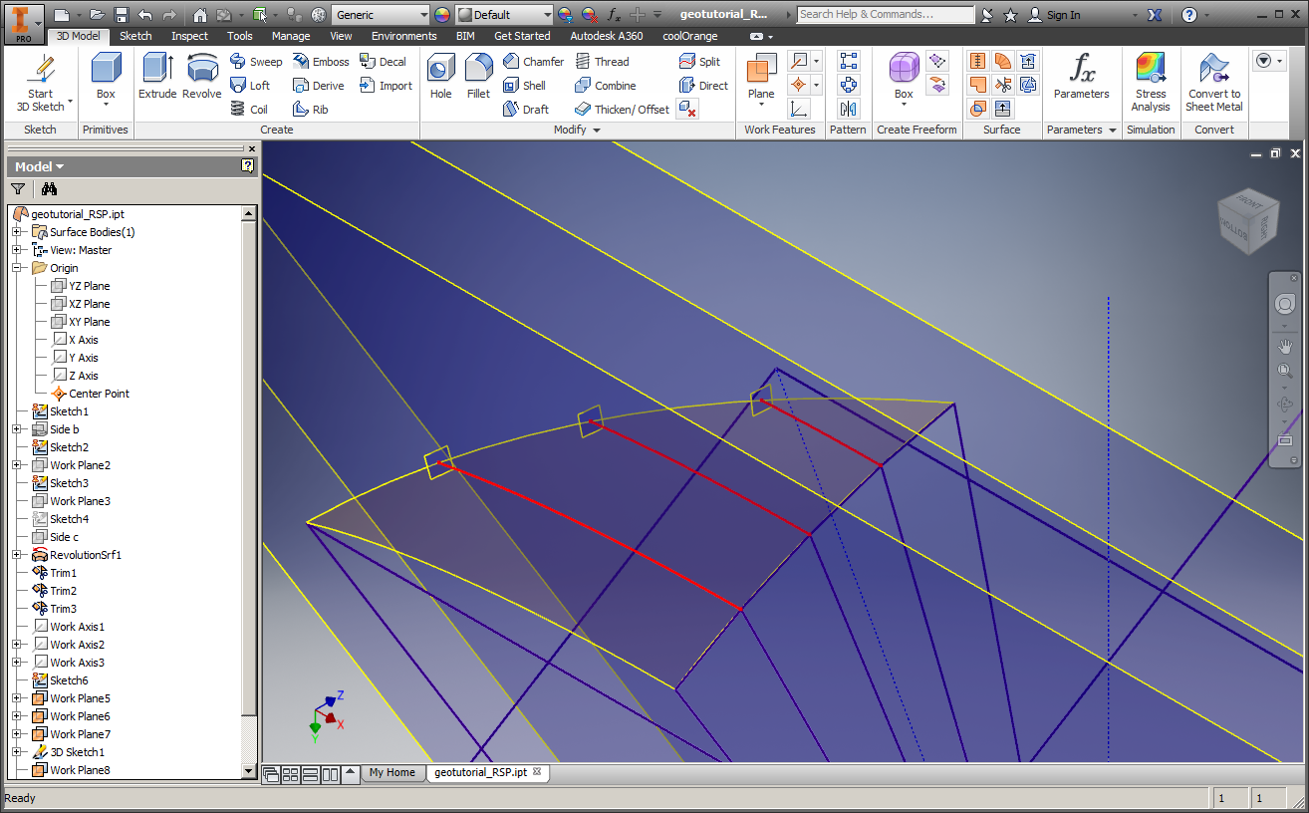Select the Pan hand tool in navigation bar
Viewport: 1309px width, 813px height.
pos(1285,347)
